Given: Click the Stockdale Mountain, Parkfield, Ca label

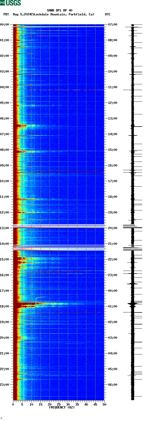Looking at the screenshot, I should (63, 14).
